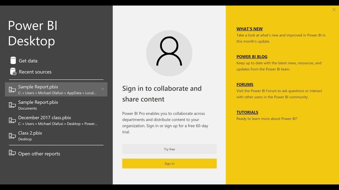
Task: Click the Recent sources clock-database icon
Action: tap(13, 72)
